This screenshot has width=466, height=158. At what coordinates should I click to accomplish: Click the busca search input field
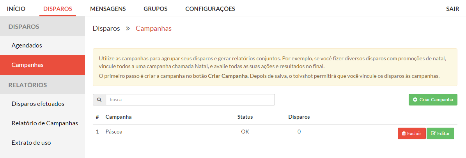coord(190,100)
